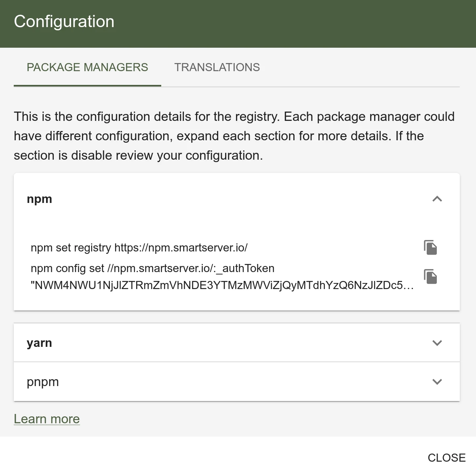Click the npm section title label
The width and height of the screenshot is (476, 475).
(39, 199)
